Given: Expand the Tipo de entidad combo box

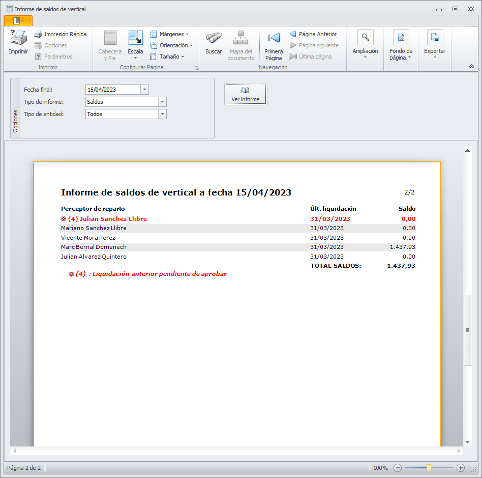Looking at the screenshot, I should coord(162,114).
